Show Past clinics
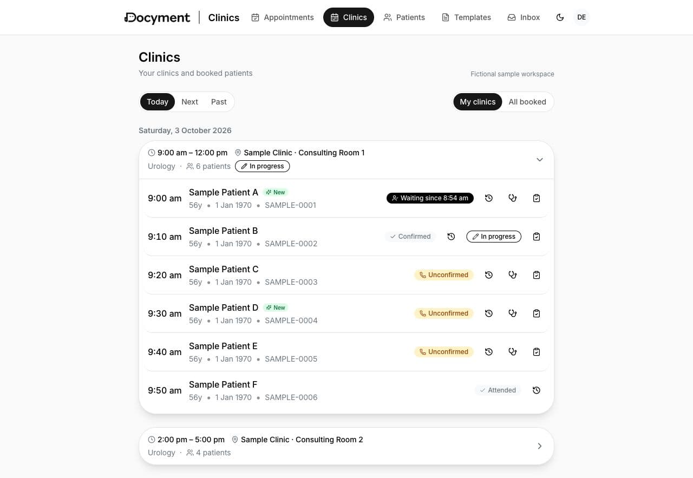693x478 pixels. click(x=219, y=102)
